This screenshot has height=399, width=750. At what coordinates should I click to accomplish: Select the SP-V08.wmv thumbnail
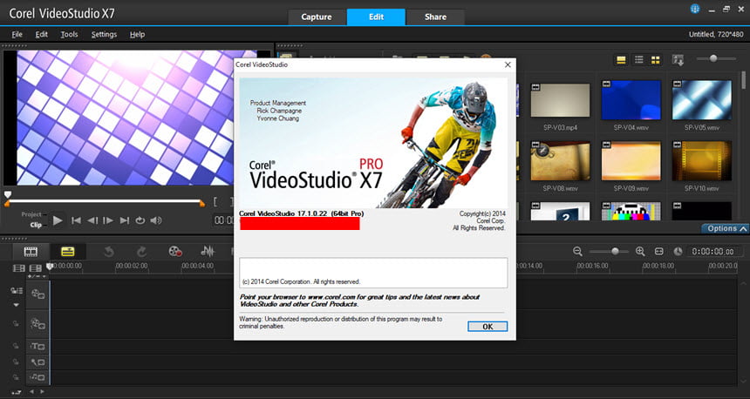pos(560,161)
